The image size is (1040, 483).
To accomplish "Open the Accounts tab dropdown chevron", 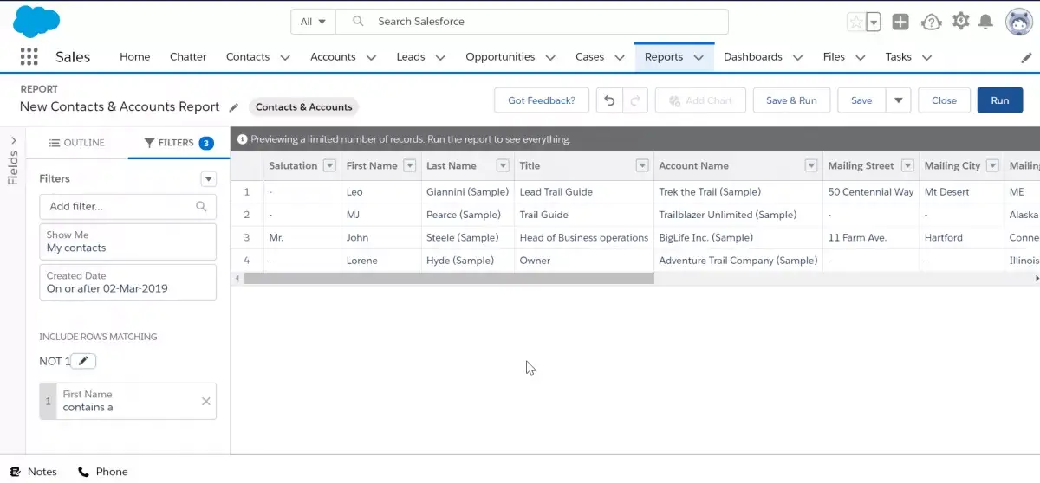I will [x=371, y=58].
